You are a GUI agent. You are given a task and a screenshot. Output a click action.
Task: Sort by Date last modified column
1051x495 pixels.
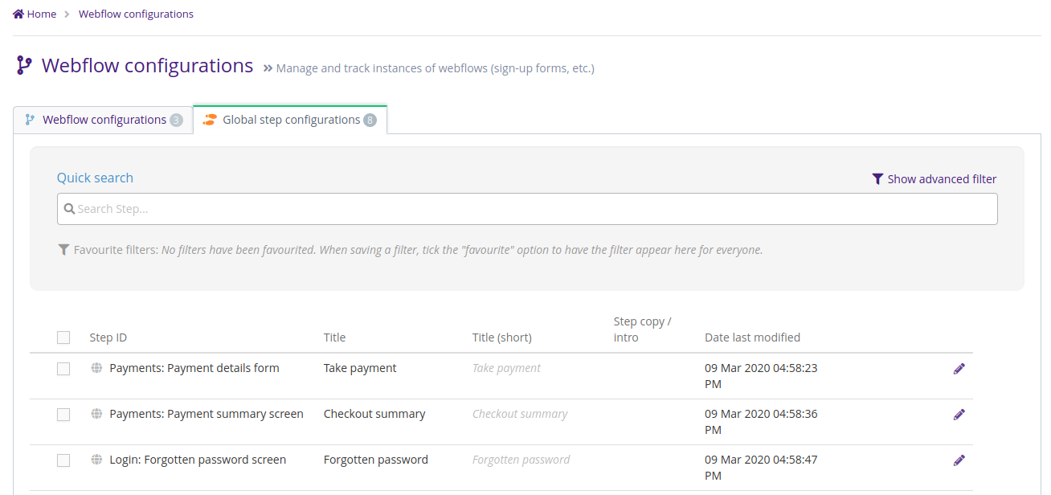click(x=752, y=337)
